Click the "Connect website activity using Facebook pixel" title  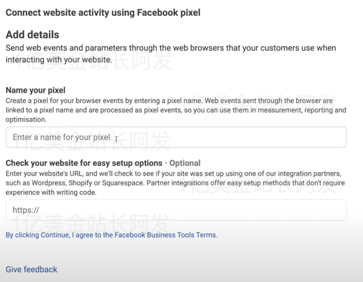103,13
